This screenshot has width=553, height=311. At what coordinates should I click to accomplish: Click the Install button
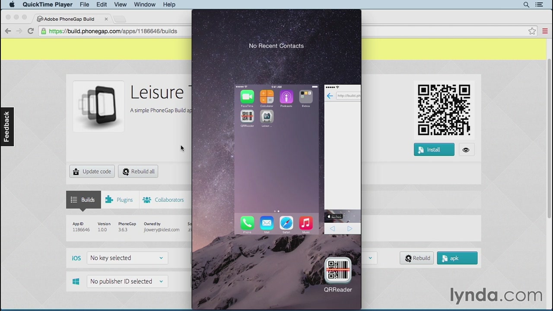pyautogui.click(x=434, y=150)
